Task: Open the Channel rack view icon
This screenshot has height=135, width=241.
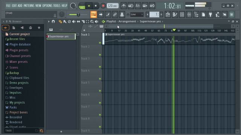Action: click(x=182, y=15)
